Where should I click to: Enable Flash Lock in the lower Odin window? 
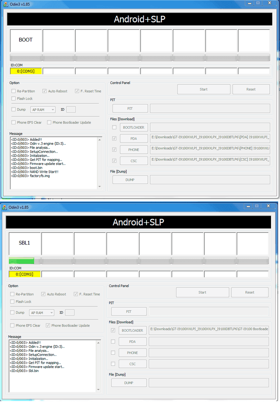(x=12, y=302)
